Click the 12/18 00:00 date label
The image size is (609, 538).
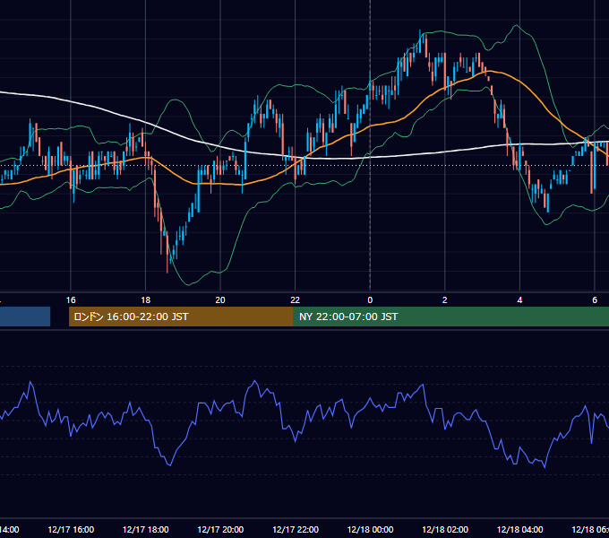(370, 529)
